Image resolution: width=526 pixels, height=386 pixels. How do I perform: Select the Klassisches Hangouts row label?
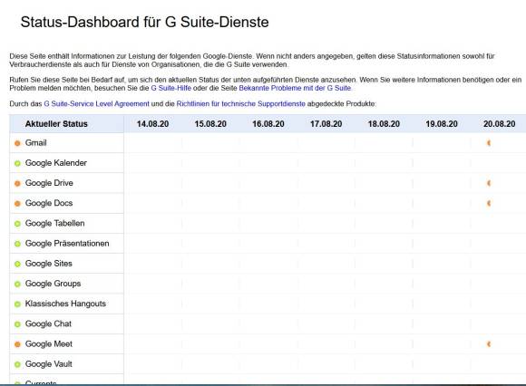pos(65,304)
